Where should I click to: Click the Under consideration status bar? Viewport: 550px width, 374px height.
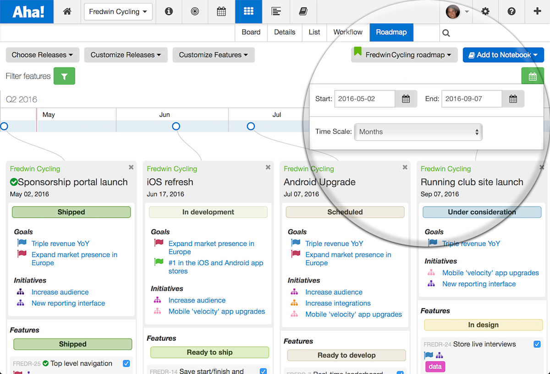482,212
